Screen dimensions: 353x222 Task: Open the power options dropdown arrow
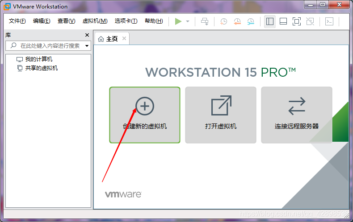point(188,21)
